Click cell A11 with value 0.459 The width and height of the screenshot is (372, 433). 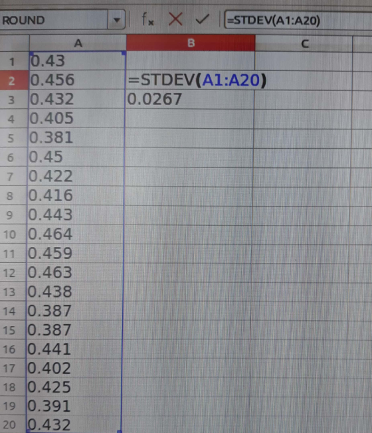click(74, 253)
